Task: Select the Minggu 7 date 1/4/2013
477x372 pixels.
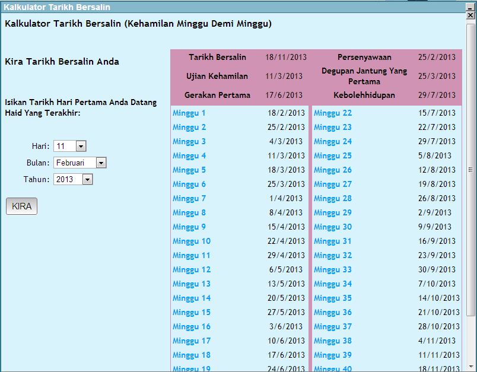Action: (286, 198)
